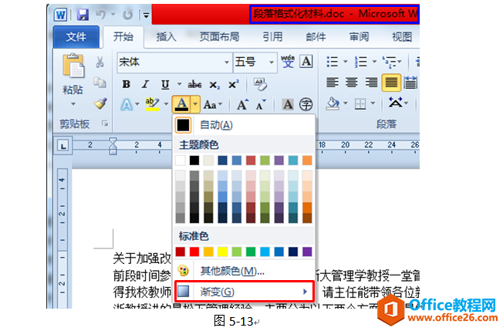Screen dimensions: 503x331
Task: Click the multilevel list icon
Action: [x=389, y=62]
